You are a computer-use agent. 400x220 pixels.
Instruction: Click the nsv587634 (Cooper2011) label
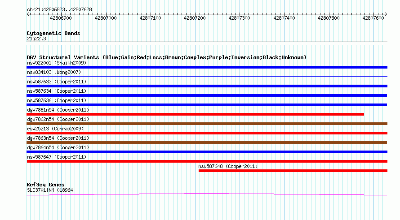tap(57, 91)
